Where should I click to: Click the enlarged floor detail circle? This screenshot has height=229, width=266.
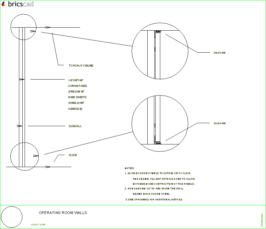pos(160,123)
